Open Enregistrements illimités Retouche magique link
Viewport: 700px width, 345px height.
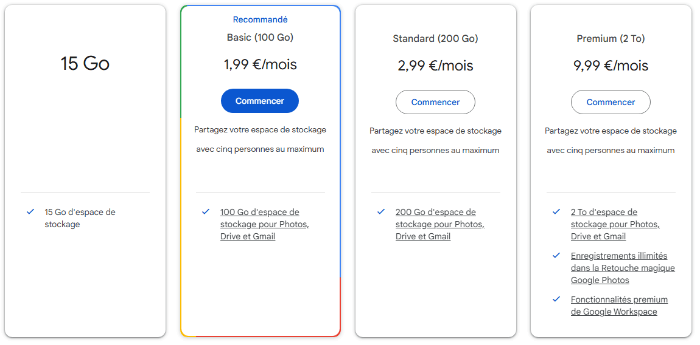pyautogui.click(x=622, y=268)
